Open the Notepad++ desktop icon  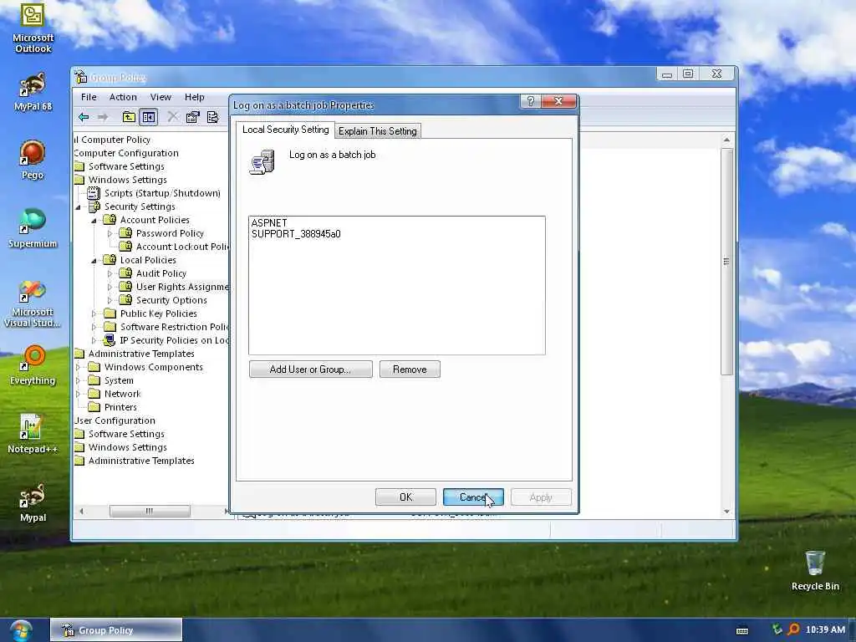point(33,434)
